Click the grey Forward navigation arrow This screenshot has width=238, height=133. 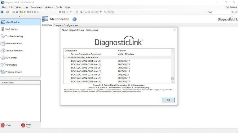coord(7,12)
